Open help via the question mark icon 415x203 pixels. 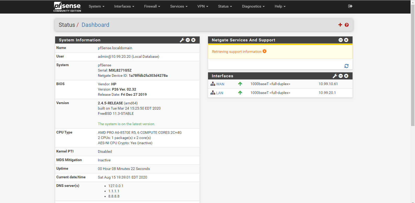[347, 25]
